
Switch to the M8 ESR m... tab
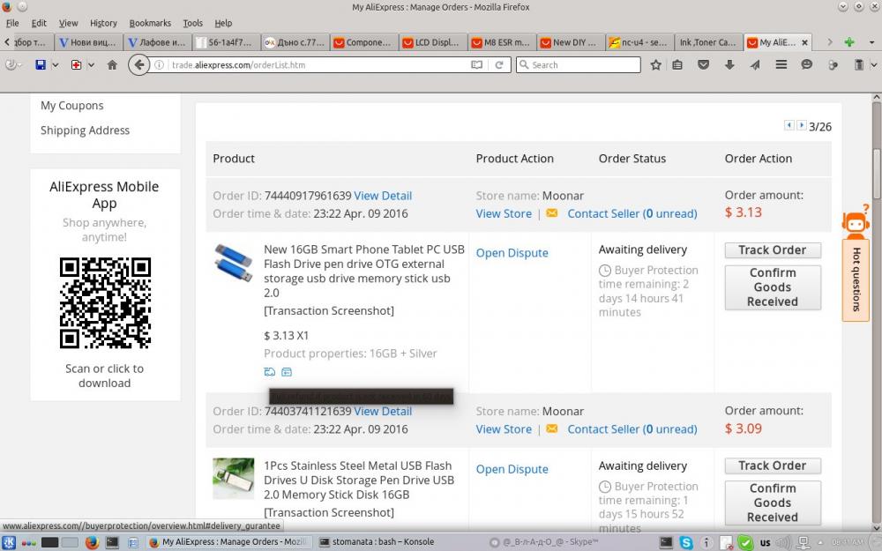pos(502,42)
